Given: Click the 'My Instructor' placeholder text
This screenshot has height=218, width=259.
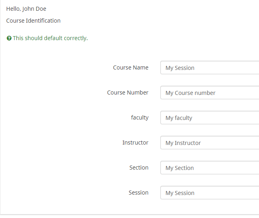Looking at the screenshot, I should tap(183, 143).
